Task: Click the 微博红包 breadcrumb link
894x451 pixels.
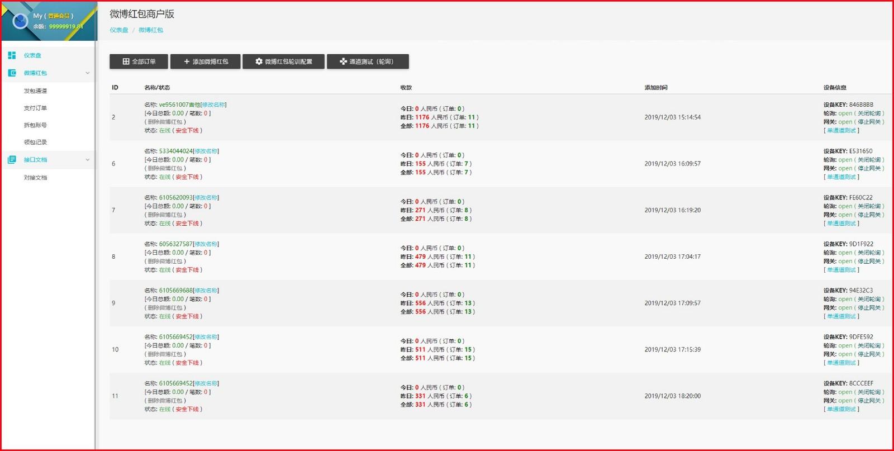Action: click(151, 30)
